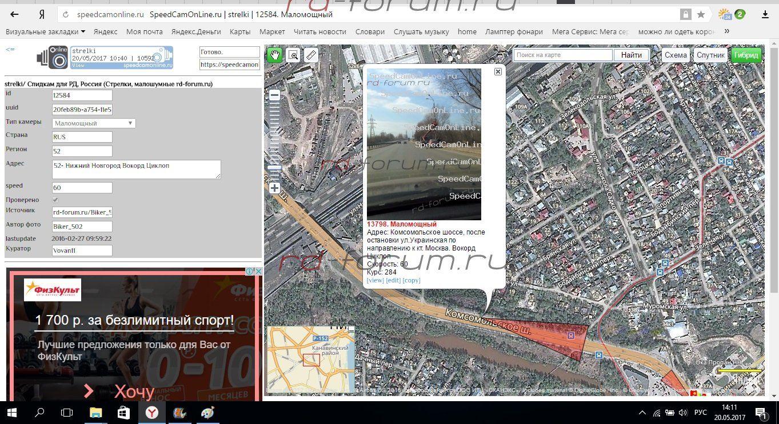The width and height of the screenshot is (779, 424).
Task: Click the camera photo thumbnail in the balloon
Action: (424, 144)
